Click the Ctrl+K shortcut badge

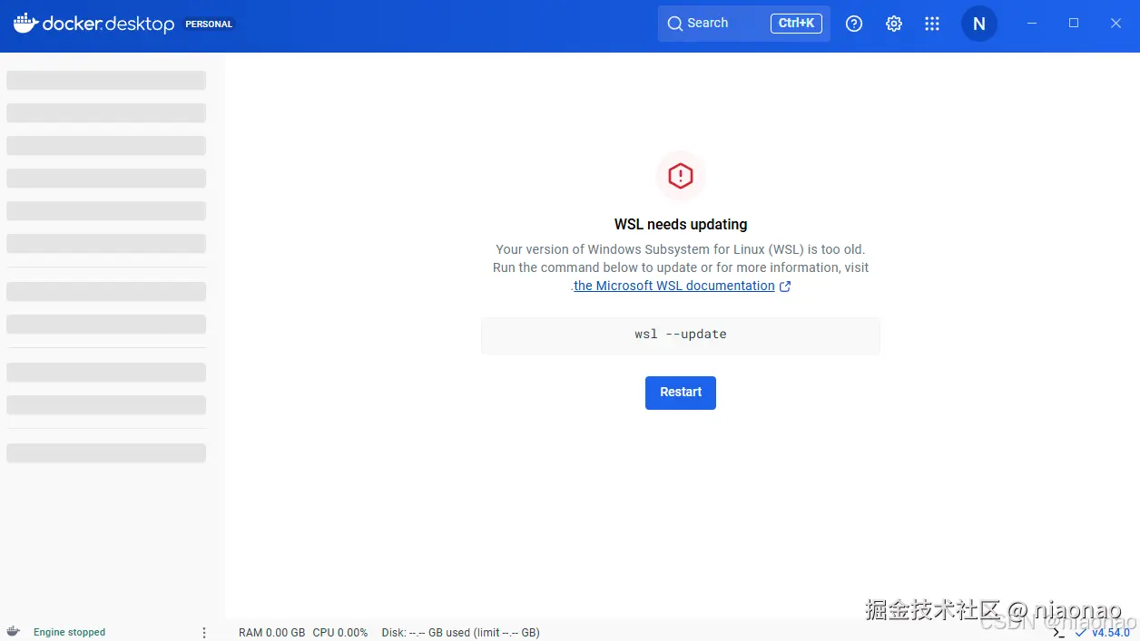pos(796,24)
